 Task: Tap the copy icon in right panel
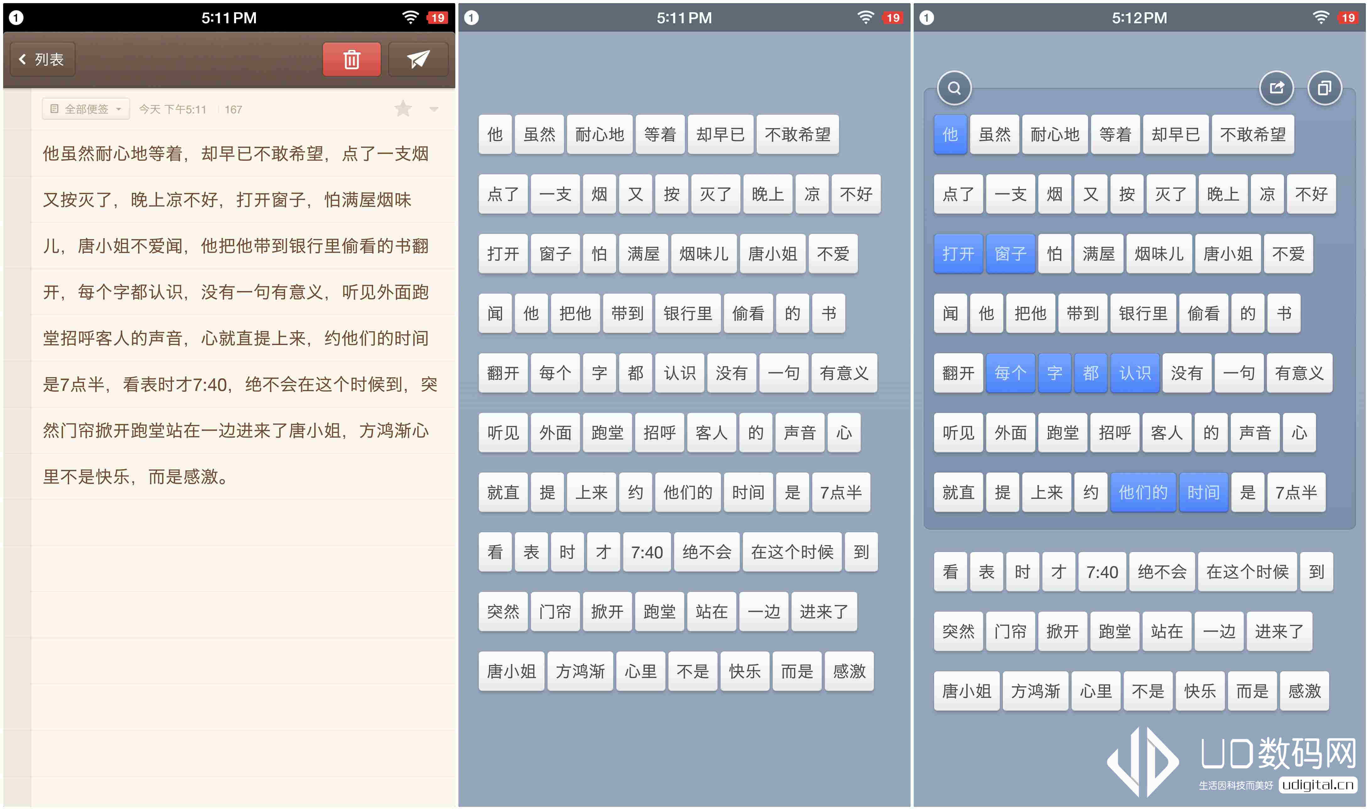pos(1325,88)
